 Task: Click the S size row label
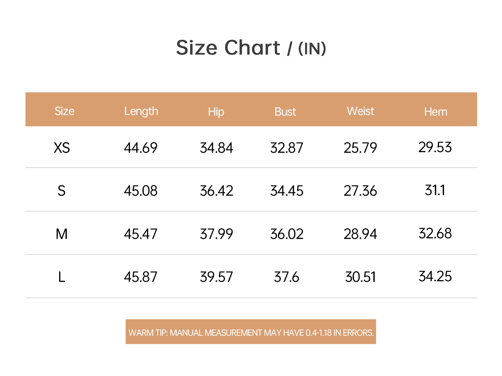point(61,191)
